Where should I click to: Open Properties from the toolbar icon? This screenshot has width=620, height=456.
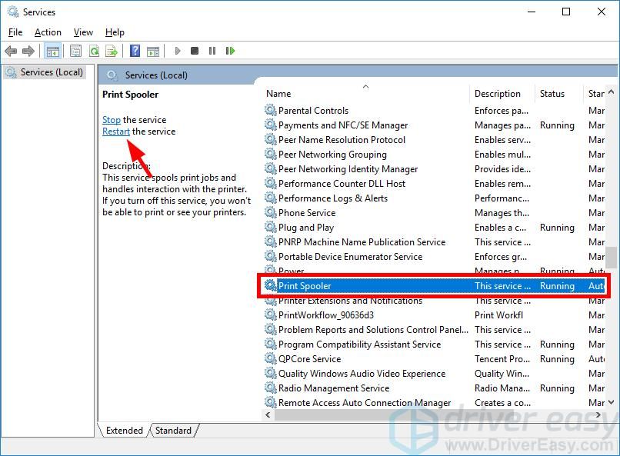tap(75, 52)
